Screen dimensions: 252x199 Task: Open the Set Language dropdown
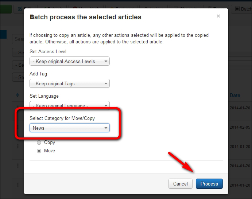[70, 105]
